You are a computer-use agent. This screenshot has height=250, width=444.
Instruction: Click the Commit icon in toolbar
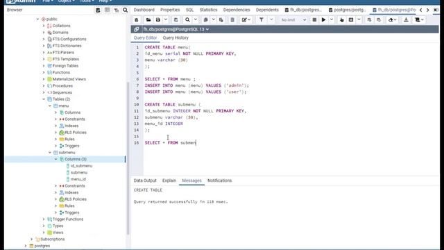369,20
